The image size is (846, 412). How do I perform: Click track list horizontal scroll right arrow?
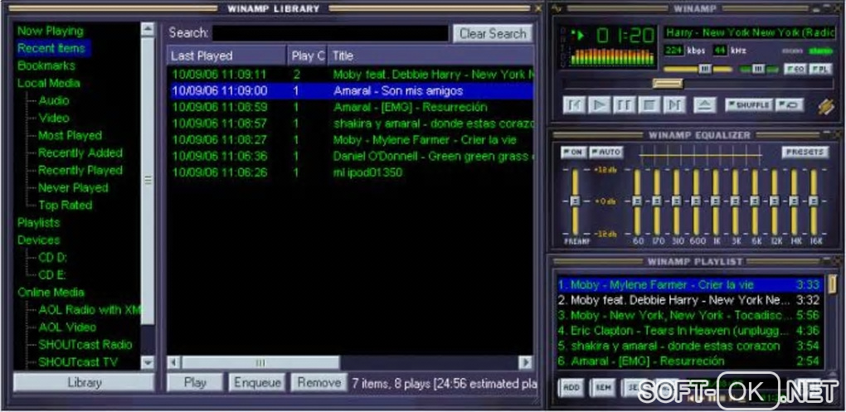click(526, 362)
